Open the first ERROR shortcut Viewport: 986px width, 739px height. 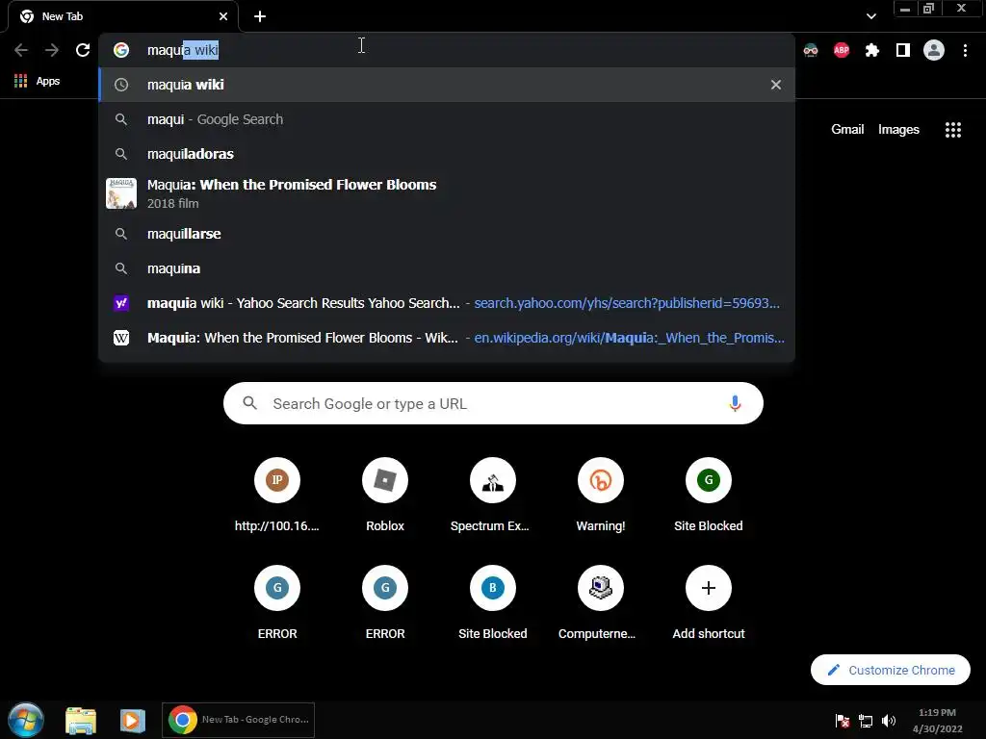[x=276, y=603]
